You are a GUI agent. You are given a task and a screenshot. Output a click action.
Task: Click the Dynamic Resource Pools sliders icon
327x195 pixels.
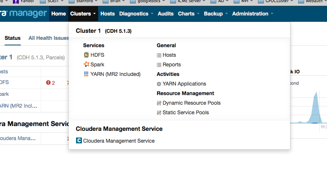159,103
